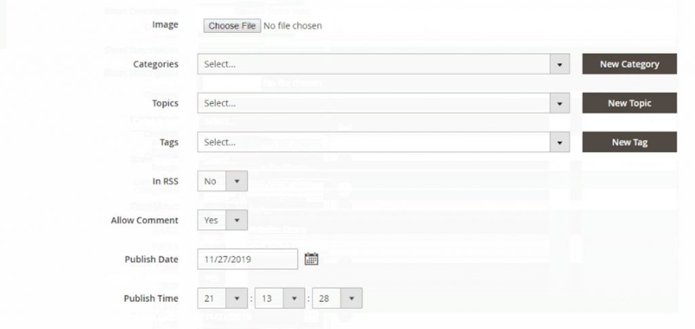695x329 pixels.
Task: Click the 'No file chosen' text
Action: (x=293, y=26)
